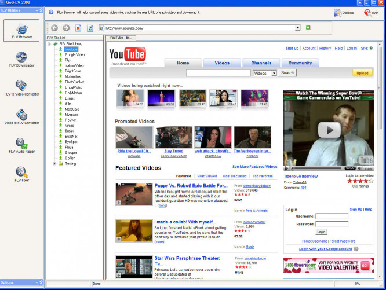Viewport: 386px width, 290px height.
Task: Refresh the current page
Action: 90,28
